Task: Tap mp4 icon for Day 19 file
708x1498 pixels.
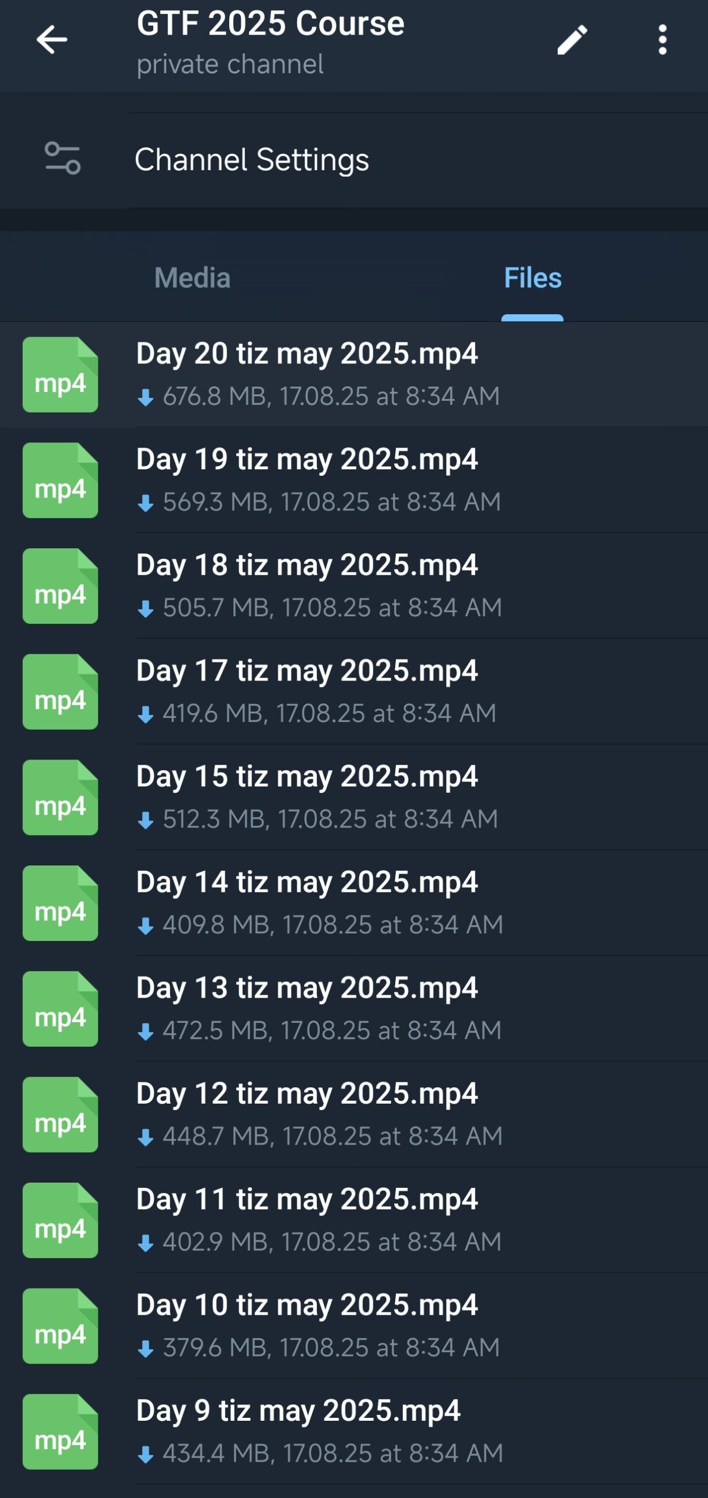Action: coord(60,480)
